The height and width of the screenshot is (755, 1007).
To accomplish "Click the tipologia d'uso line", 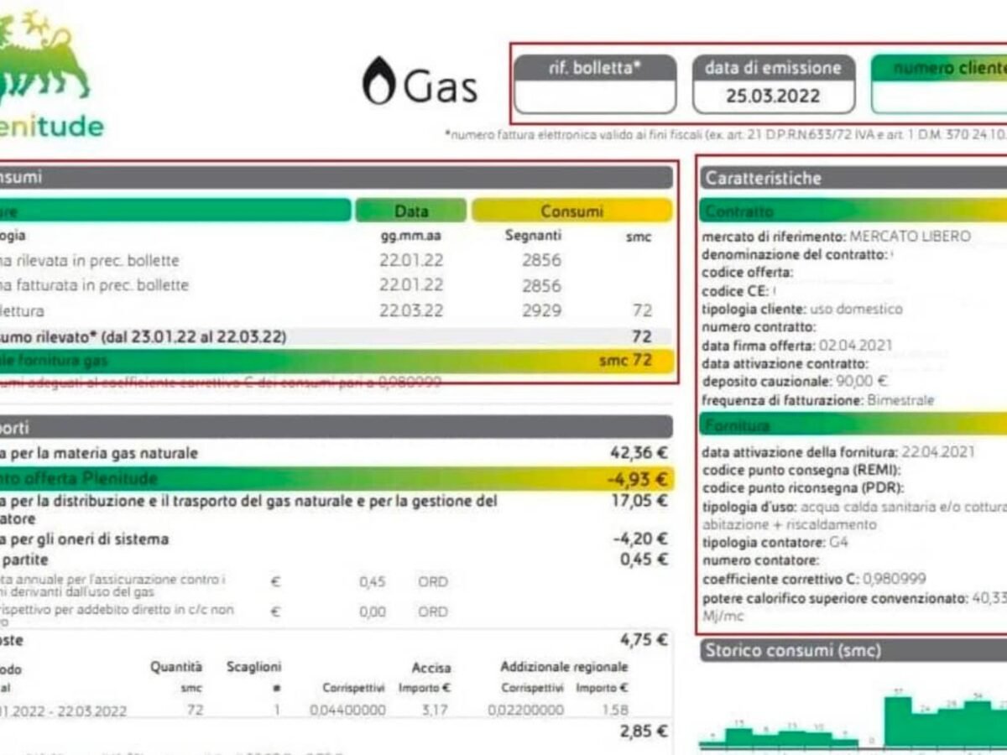I will 854,516.
